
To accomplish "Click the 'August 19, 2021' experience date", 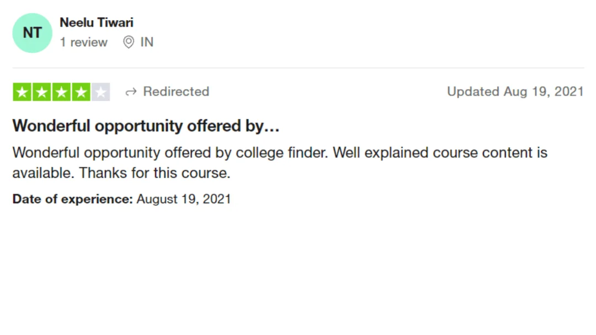I will (x=184, y=199).
